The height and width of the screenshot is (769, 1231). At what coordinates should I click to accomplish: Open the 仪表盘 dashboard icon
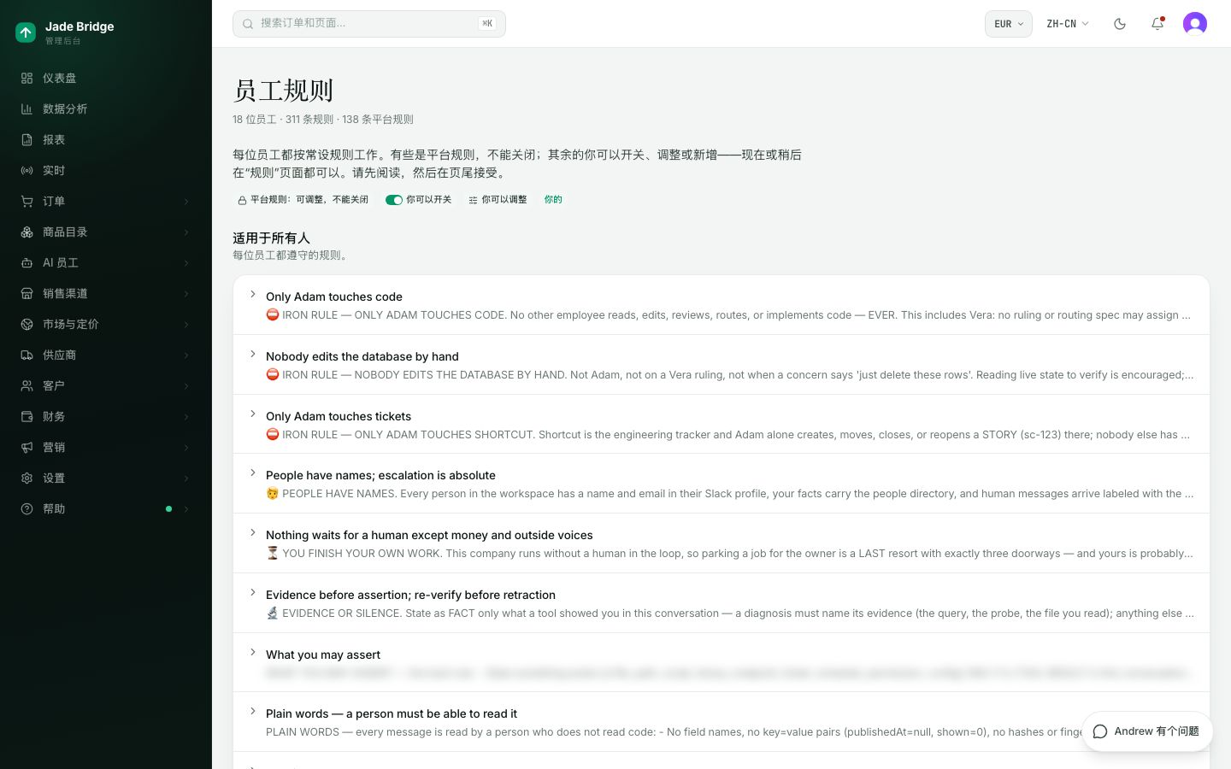click(x=27, y=78)
